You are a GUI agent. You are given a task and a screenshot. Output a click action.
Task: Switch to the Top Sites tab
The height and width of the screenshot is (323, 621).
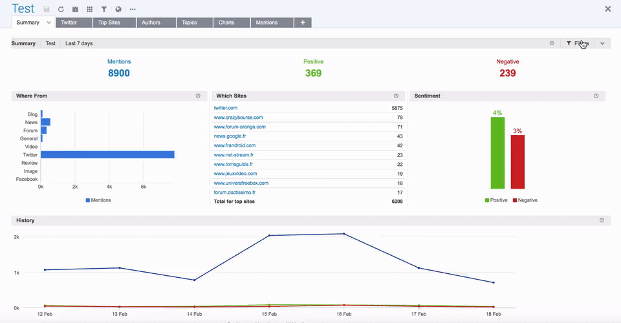tap(112, 23)
